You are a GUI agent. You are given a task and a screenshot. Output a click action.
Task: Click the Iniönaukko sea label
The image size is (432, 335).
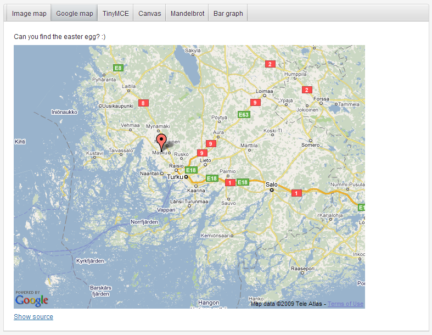pyautogui.click(x=64, y=112)
